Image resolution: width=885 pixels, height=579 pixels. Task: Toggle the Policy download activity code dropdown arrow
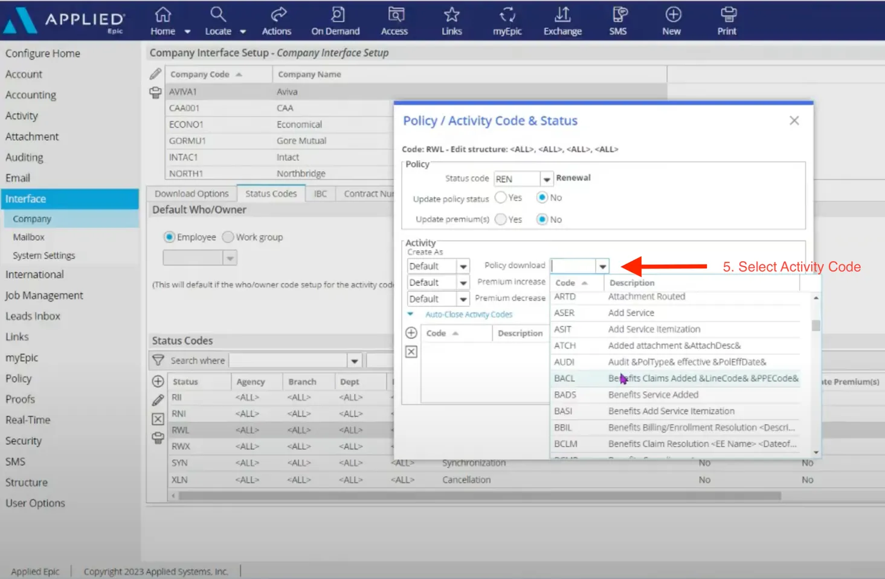click(602, 267)
